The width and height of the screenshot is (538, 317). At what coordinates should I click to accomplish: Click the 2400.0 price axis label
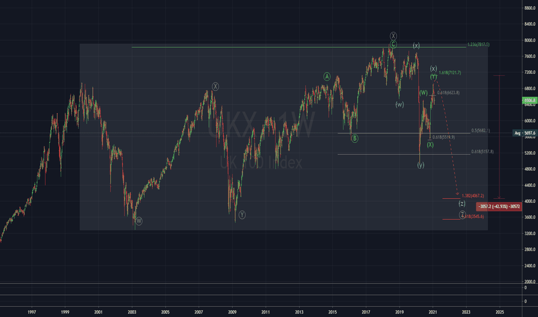(530, 266)
